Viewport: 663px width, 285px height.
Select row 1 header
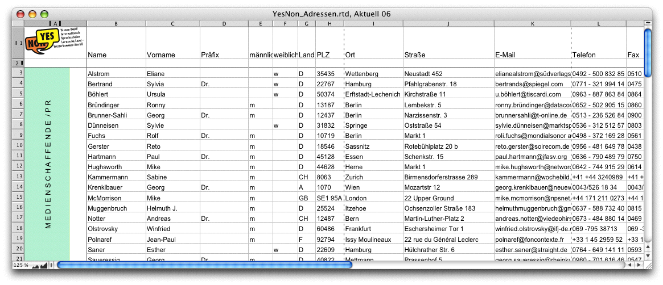[x=17, y=43]
